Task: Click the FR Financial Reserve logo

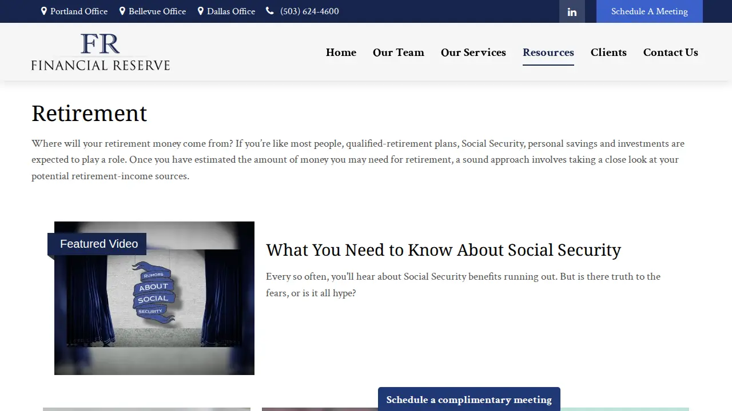Action: pos(101,52)
